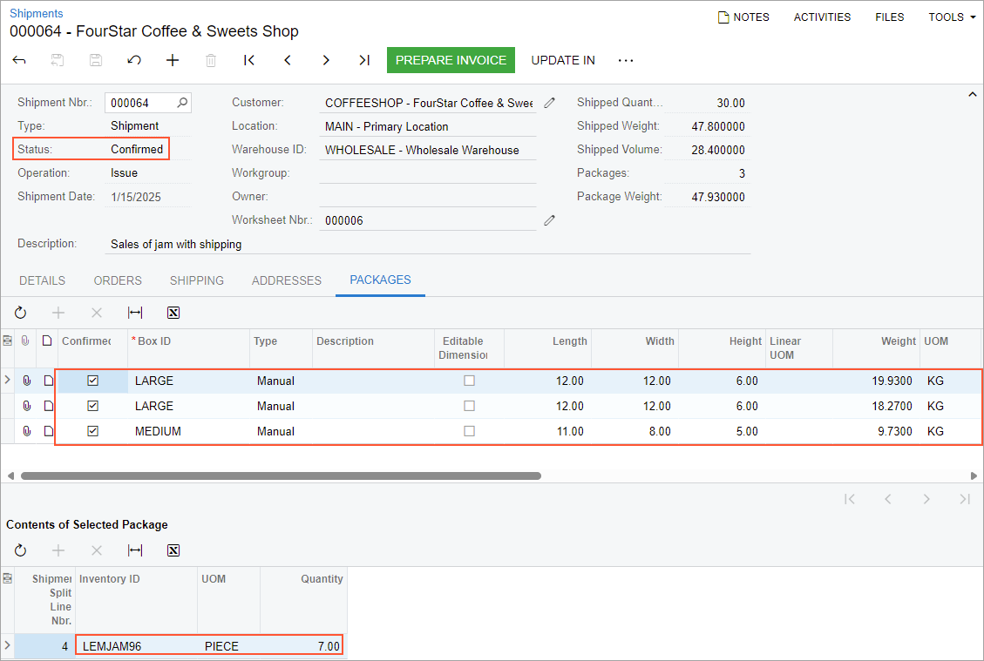Click the Prepare Invoice button
Image resolution: width=984 pixels, height=661 pixels.
pos(451,60)
